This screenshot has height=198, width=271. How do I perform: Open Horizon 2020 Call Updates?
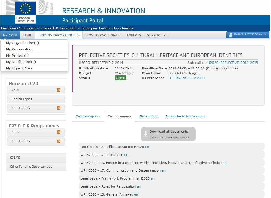click(36, 108)
